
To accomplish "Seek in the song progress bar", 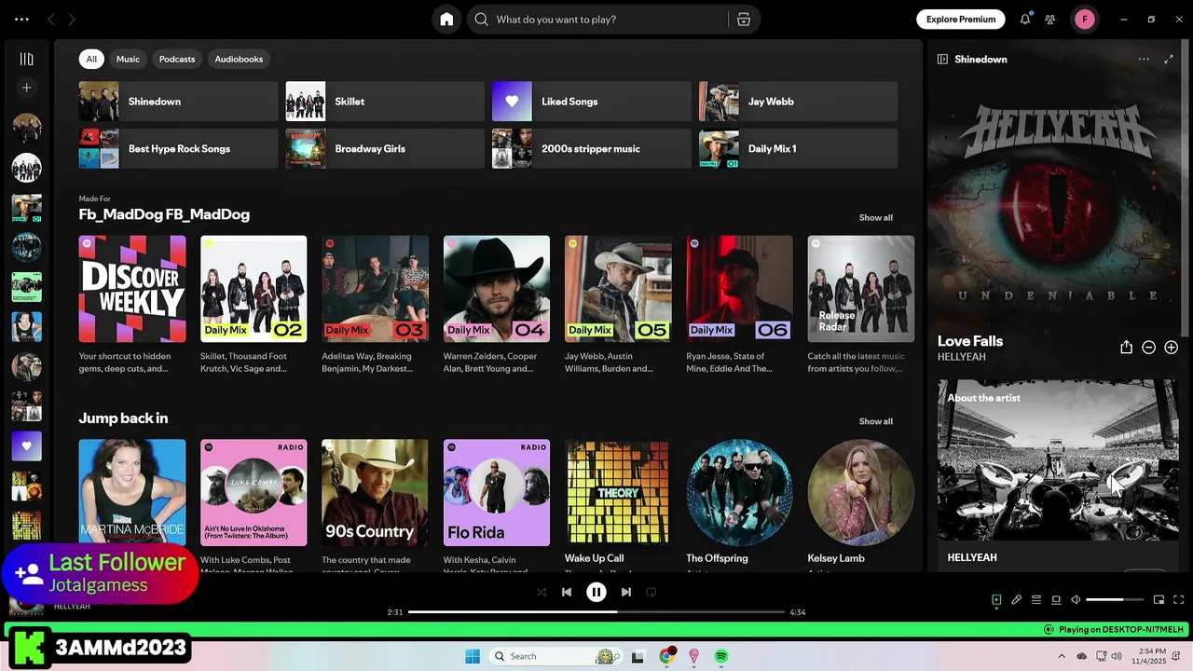I will click(x=596, y=612).
